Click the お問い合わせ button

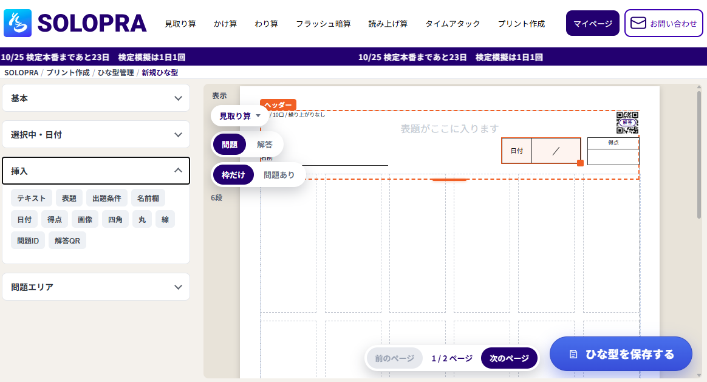pos(664,24)
